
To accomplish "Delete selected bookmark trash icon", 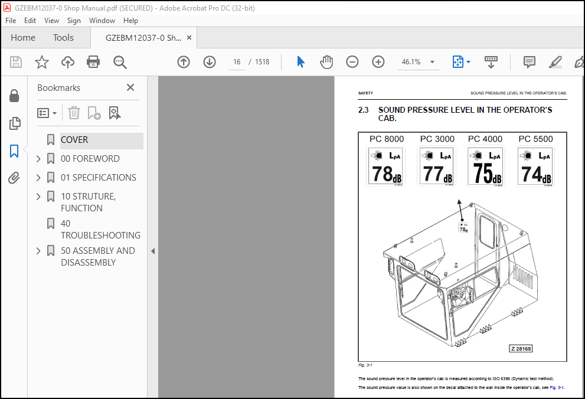I will click(x=74, y=113).
